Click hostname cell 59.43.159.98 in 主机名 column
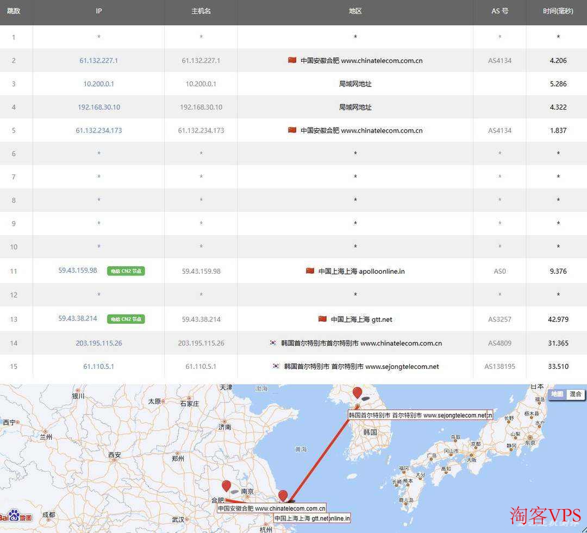Viewport: 587px width, 533px height. click(x=201, y=271)
